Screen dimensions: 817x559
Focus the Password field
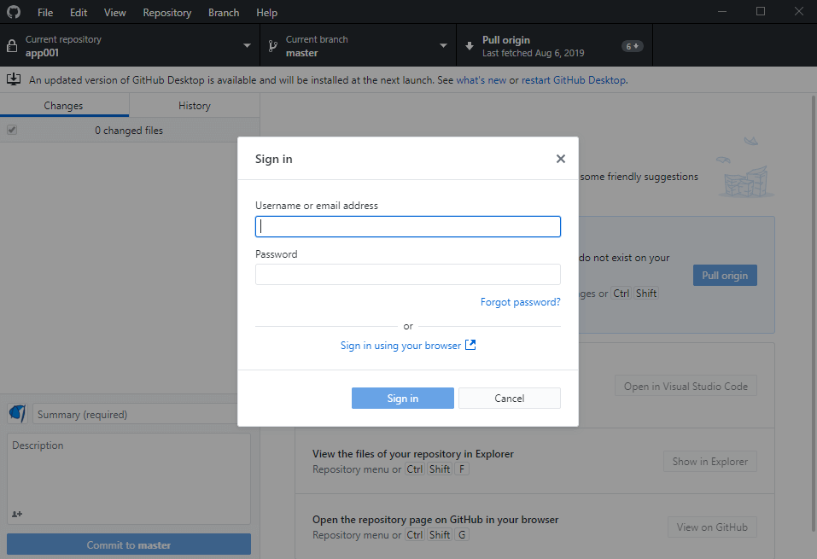408,275
